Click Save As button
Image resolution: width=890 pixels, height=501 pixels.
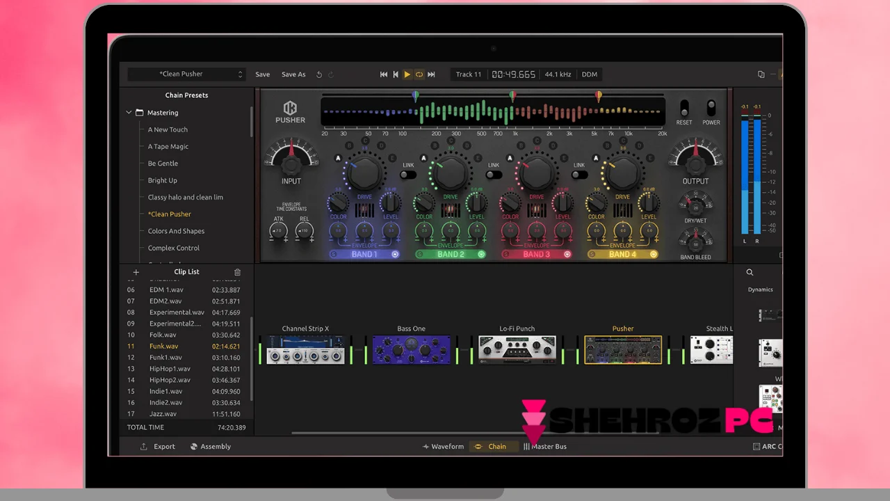(293, 74)
